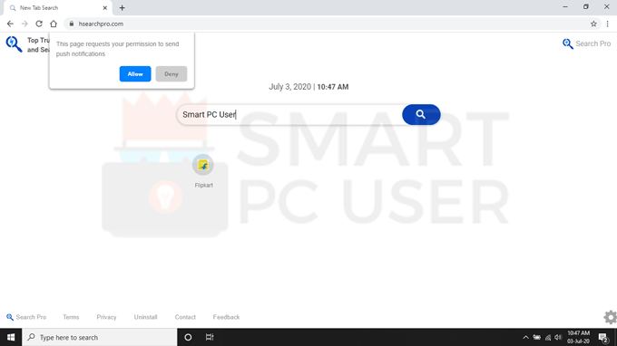
Task: Open the Chrome three-dot menu
Action: [608, 24]
